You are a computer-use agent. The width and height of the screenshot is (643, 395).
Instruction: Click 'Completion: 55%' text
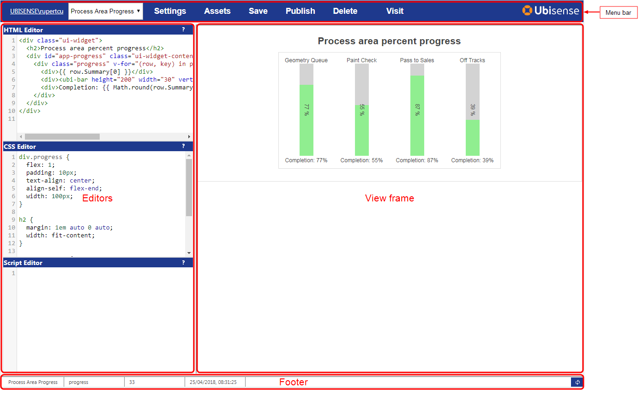[361, 160]
